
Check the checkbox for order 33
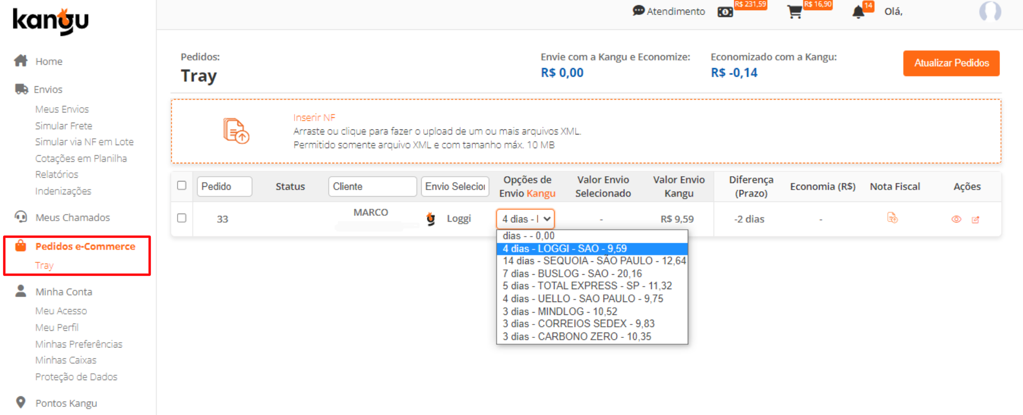(182, 218)
